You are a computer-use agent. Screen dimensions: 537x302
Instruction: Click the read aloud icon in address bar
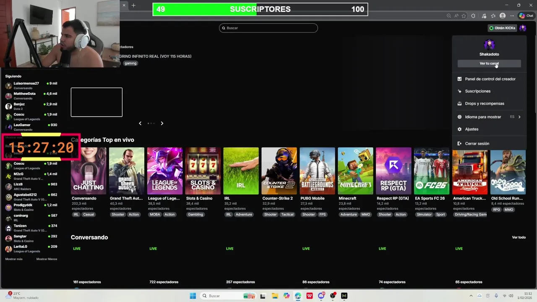click(456, 16)
